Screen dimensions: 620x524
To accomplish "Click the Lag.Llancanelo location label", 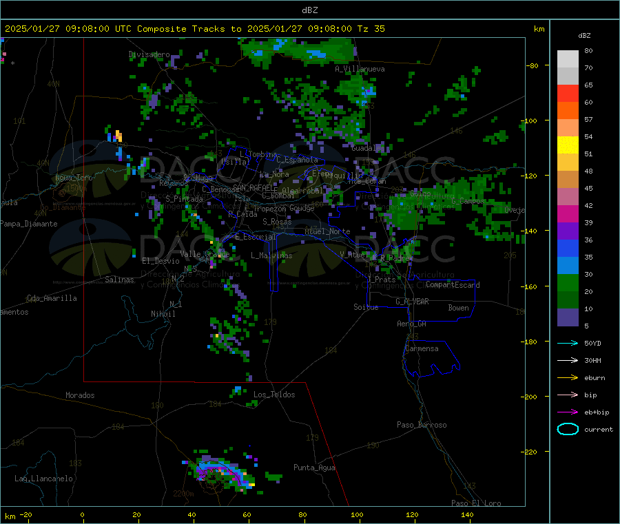I will 43,479.
